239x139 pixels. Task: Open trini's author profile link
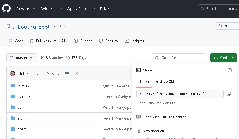pos(20,73)
